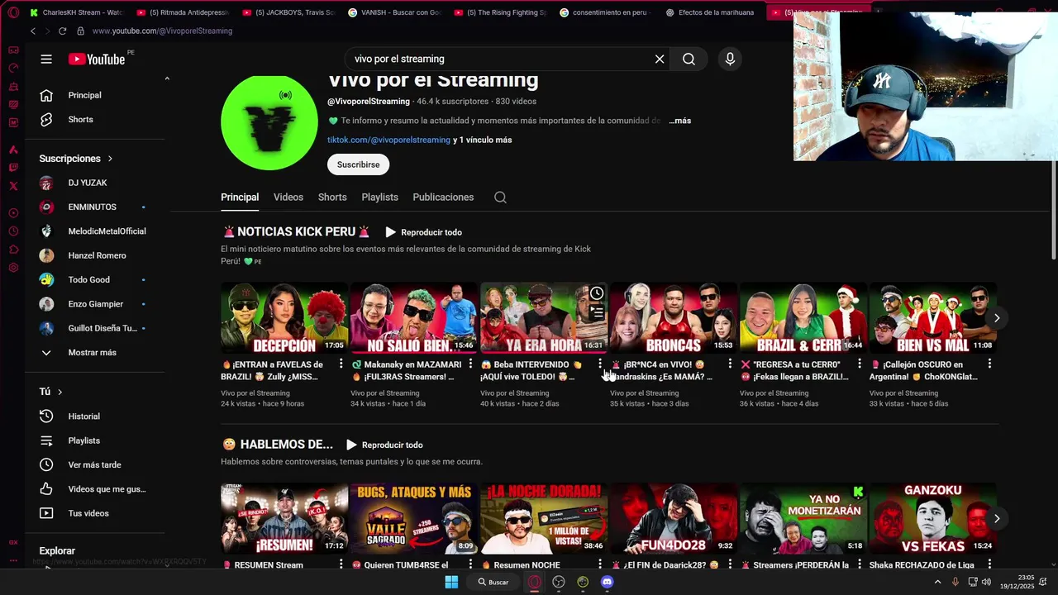Viewport: 1058px width, 595px height.
Task: Open X (Twitter) in Opera GX sidebar
Action: 13,186
